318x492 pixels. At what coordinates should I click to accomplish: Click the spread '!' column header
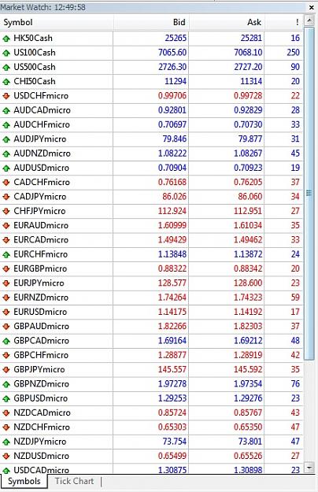[x=284, y=22]
